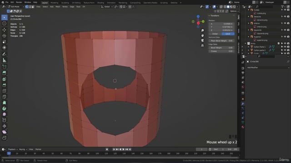Open Modifiers wrench tab in Properties editor
This screenshot has height=163, width=291.
pyautogui.click(x=243, y=104)
